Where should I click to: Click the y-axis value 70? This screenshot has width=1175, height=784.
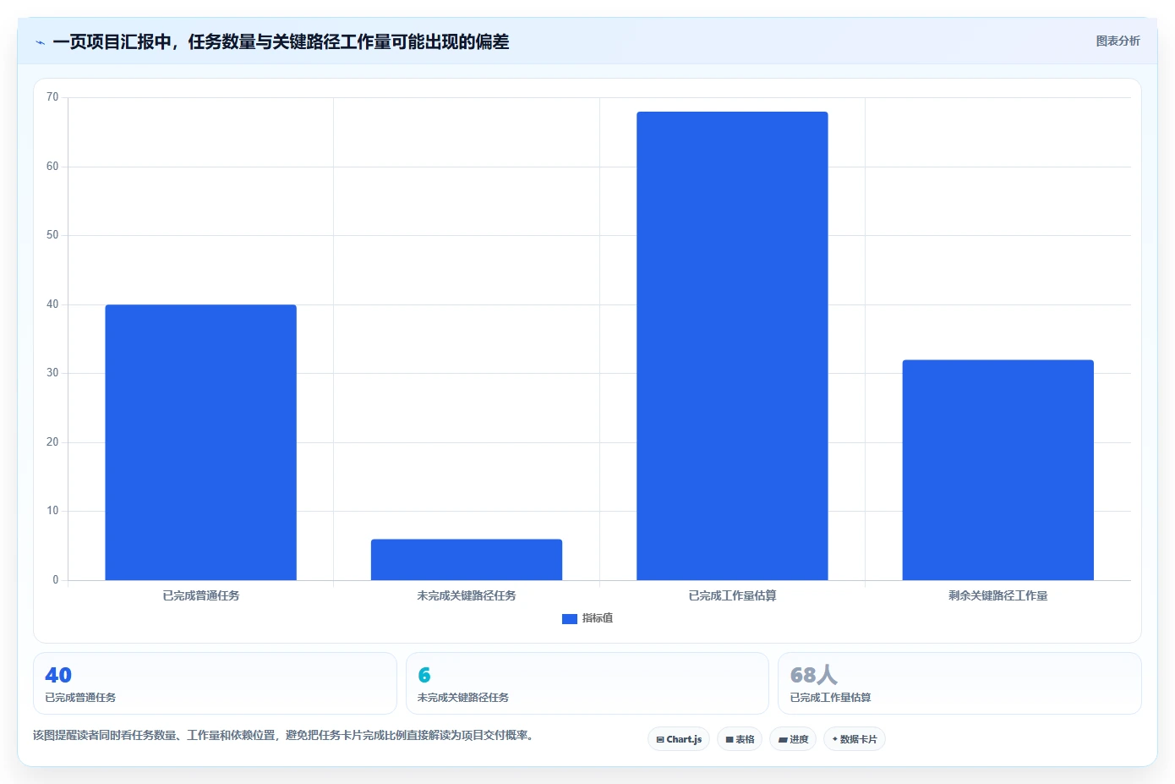pyautogui.click(x=52, y=97)
